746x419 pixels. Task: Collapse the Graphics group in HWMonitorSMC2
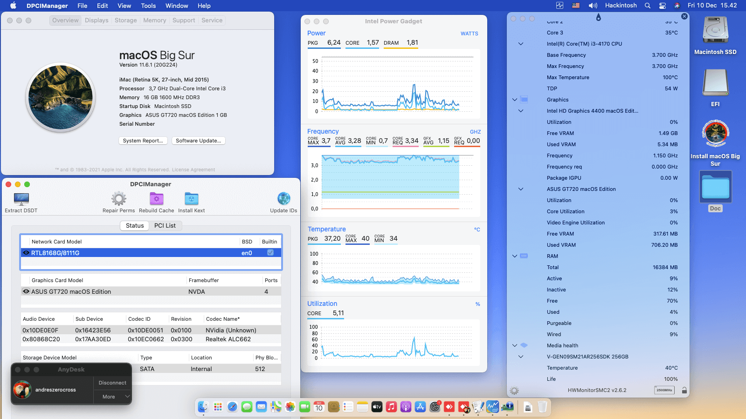(x=515, y=100)
